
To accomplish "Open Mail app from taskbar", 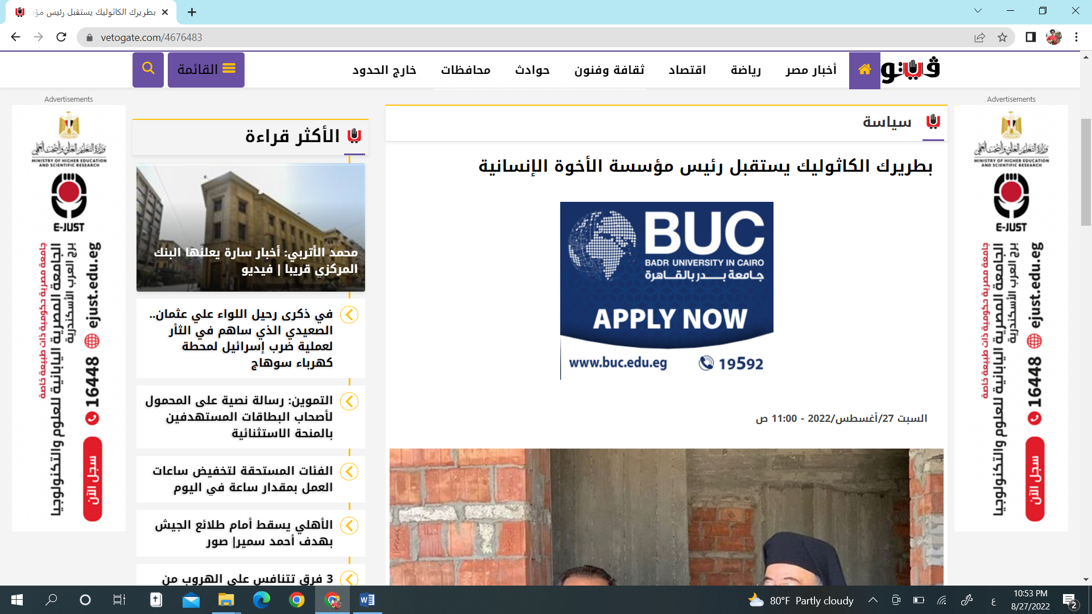I will [x=191, y=600].
